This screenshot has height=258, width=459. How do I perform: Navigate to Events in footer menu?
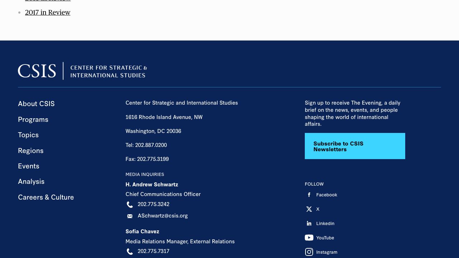tap(29, 166)
